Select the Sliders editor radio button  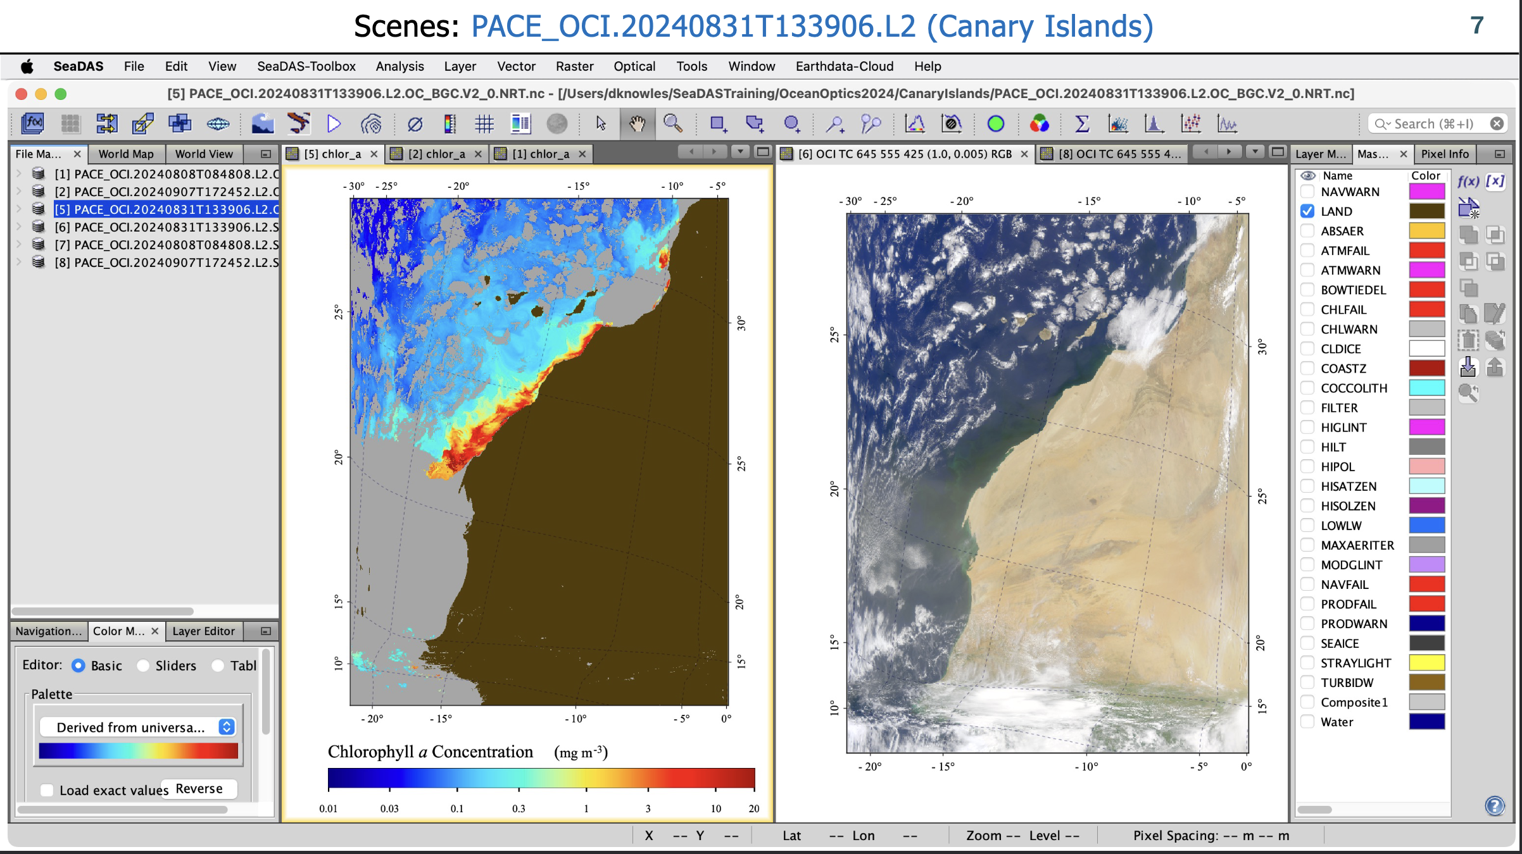(143, 665)
